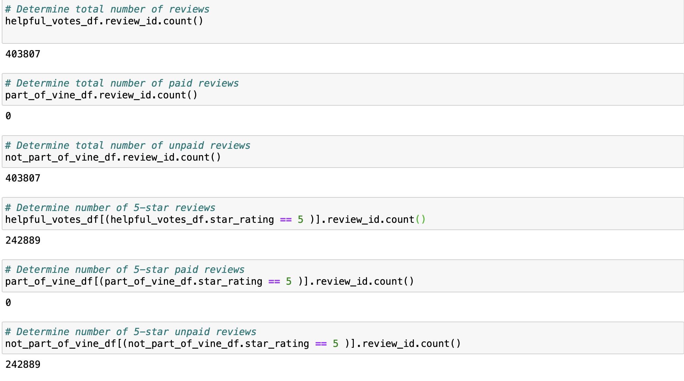
Task: Click the green closing parenthesis after count
Action: (x=423, y=220)
